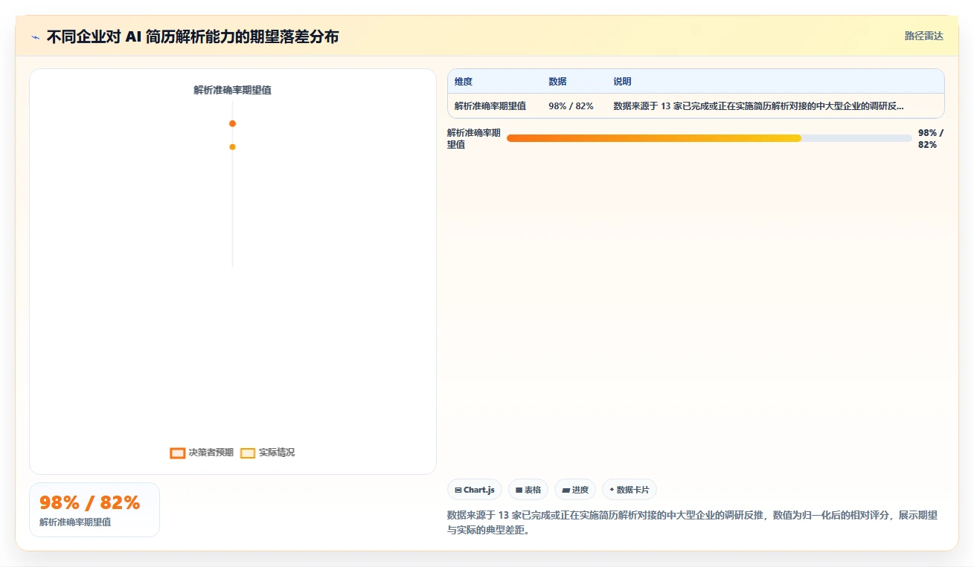The height and width of the screenshot is (567, 974).
Task: Click the truncated 数据来源于 13 家 table description
Action: pyautogui.click(x=759, y=106)
